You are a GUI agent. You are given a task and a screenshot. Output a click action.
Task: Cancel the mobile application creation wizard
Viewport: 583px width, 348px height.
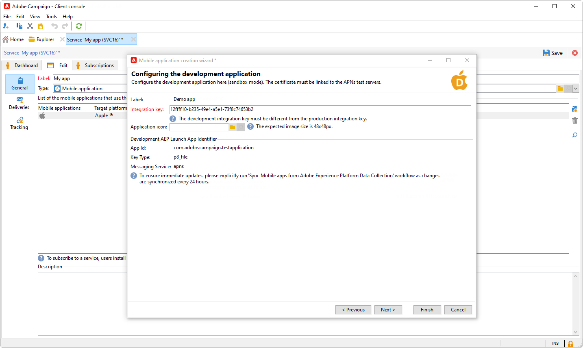458,310
